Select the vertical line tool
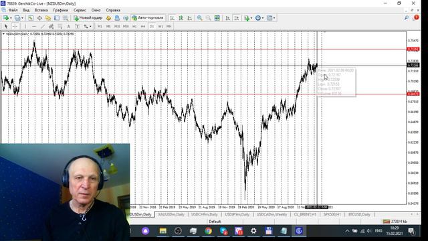This screenshot has height=241, width=428. click(25, 26)
